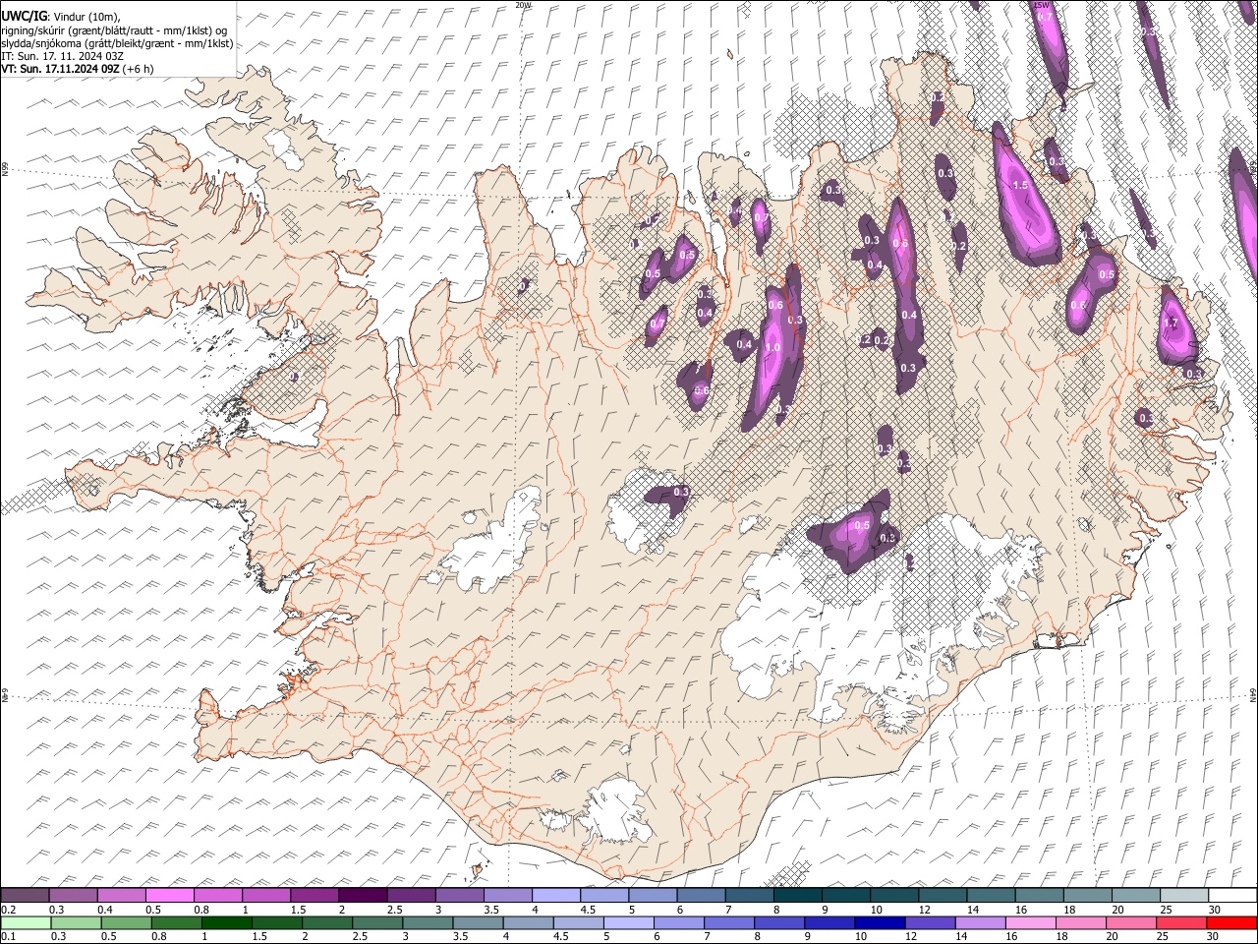Pick the lower red swatch between 25 and 30
The image size is (1258, 944).
[1182, 922]
